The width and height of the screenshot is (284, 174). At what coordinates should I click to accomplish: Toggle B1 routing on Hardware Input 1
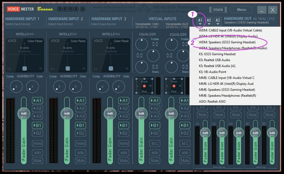(38, 125)
